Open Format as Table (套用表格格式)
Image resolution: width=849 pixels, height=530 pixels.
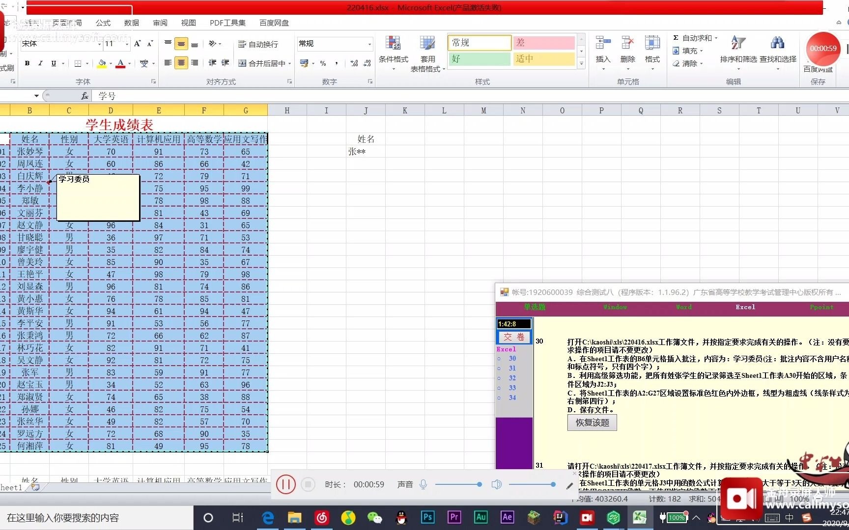pyautogui.click(x=427, y=53)
